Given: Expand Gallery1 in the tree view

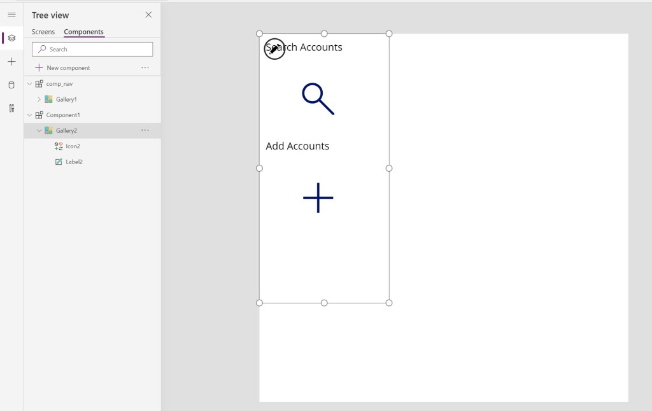Looking at the screenshot, I should [38, 99].
